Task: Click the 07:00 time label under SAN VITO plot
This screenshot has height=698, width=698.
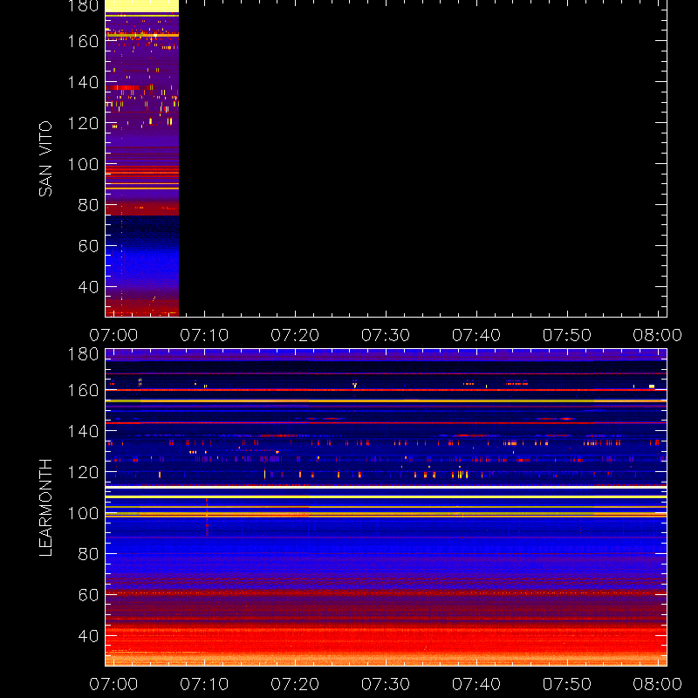Action: point(113,335)
